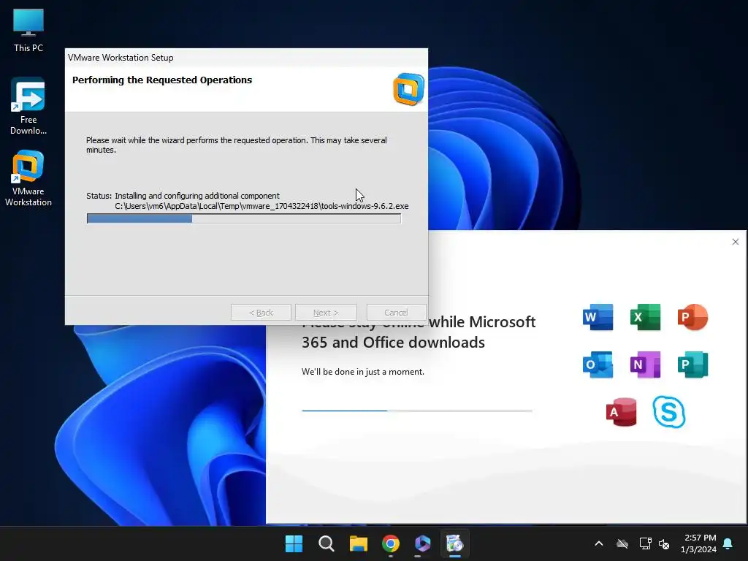Image resolution: width=748 pixels, height=561 pixels.
Task: Click the Excel icon in Office installer
Action: pyautogui.click(x=645, y=317)
